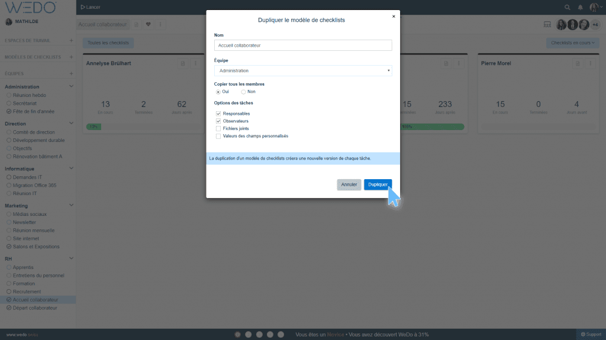The width and height of the screenshot is (606, 340).
Task: Click the Dupliquer button
Action: coord(378,184)
